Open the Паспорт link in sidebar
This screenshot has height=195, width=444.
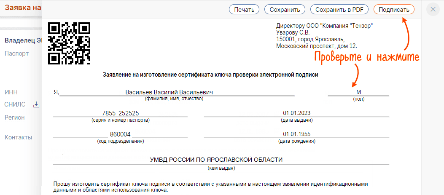[x=16, y=53]
